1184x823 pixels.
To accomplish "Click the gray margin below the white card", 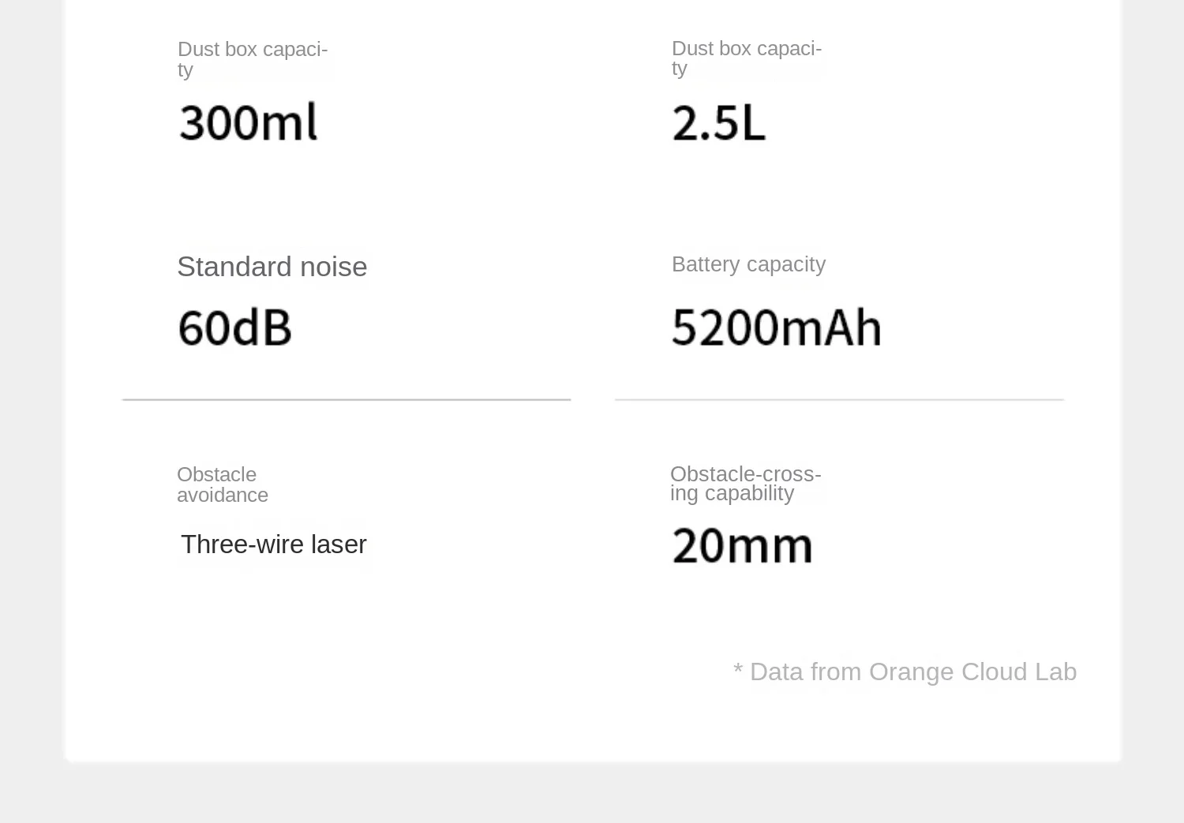I will pos(592,795).
